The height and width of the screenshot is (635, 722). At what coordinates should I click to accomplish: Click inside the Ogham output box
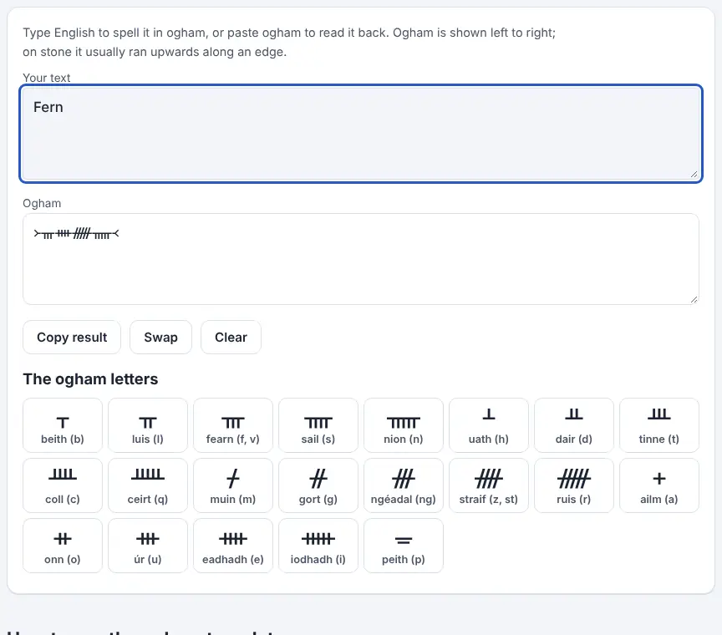click(x=361, y=259)
